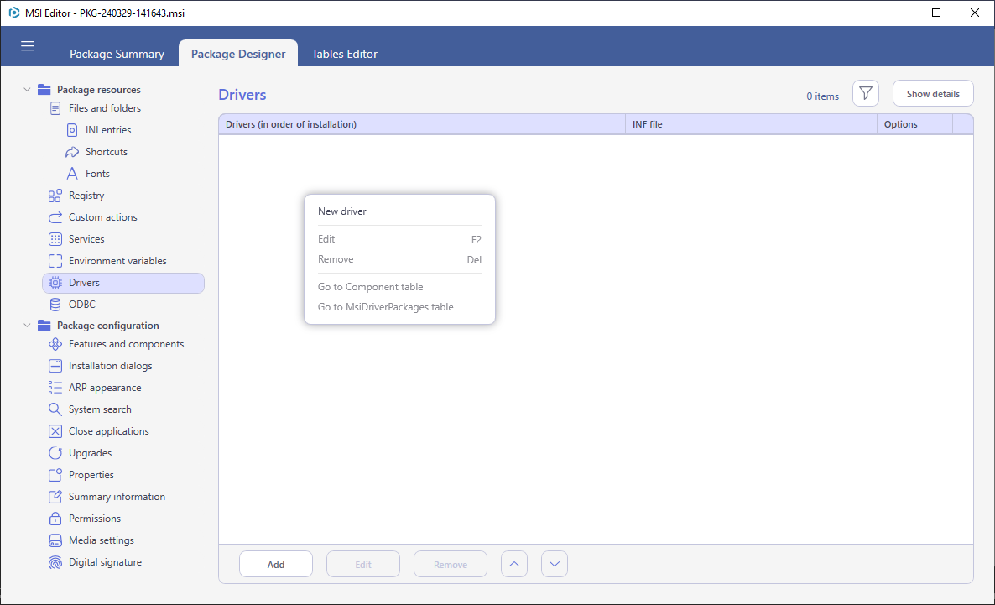995x605 pixels.
Task: Select Edit in the context menu
Action: tap(400, 239)
